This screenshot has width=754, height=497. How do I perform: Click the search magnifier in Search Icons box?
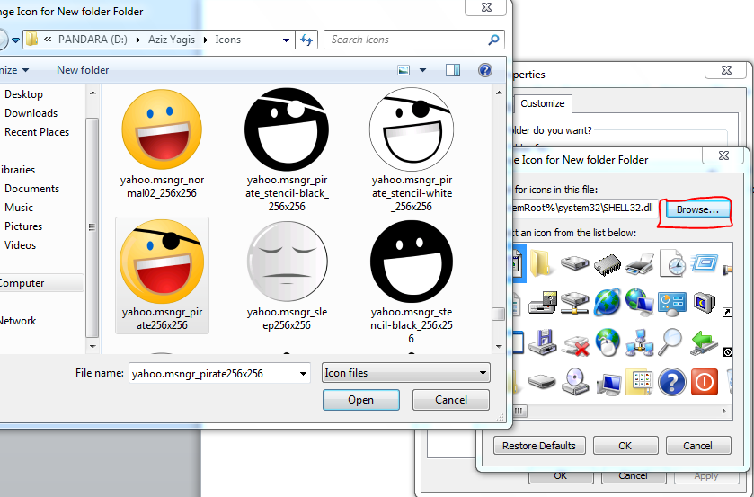[x=493, y=40]
